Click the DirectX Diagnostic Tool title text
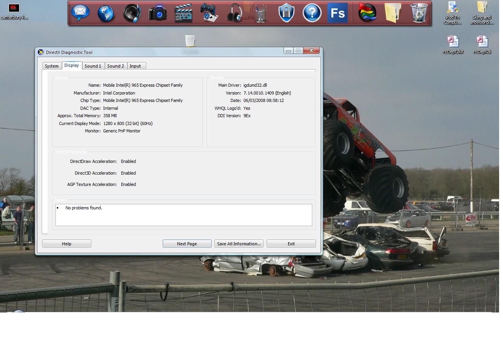This screenshot has width=503, height=350. pyautogui.click(x=69, y=52)
